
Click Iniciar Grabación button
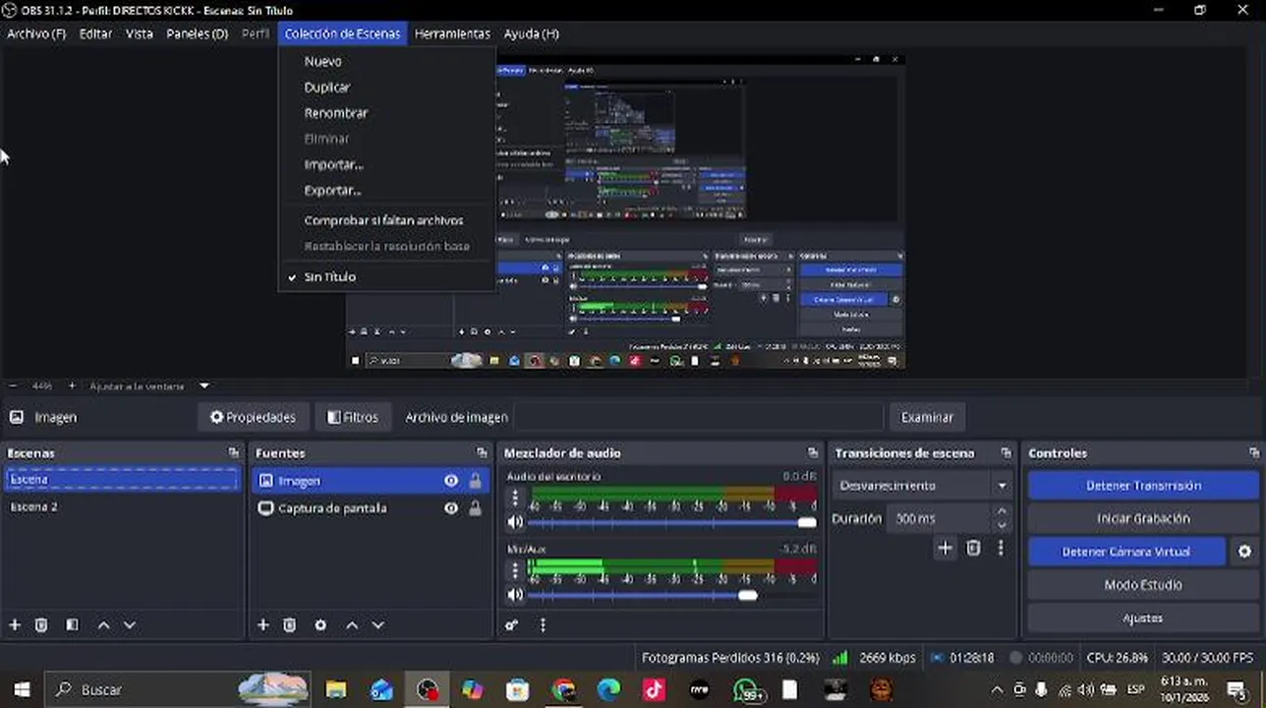coord(1143,518)
